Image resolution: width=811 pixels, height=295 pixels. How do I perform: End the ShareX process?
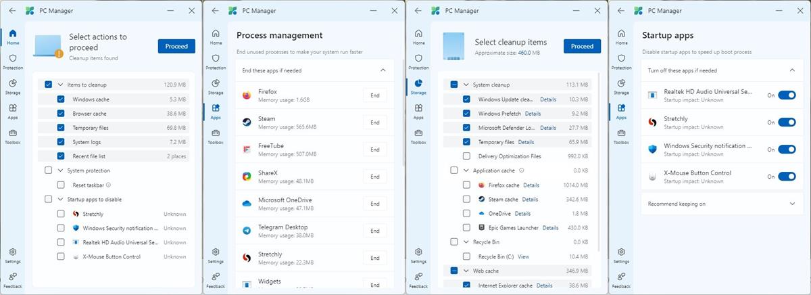(375, 177)
